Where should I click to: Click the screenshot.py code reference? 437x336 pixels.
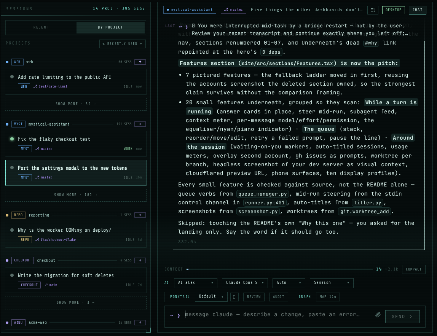click(x=258, y=212)
